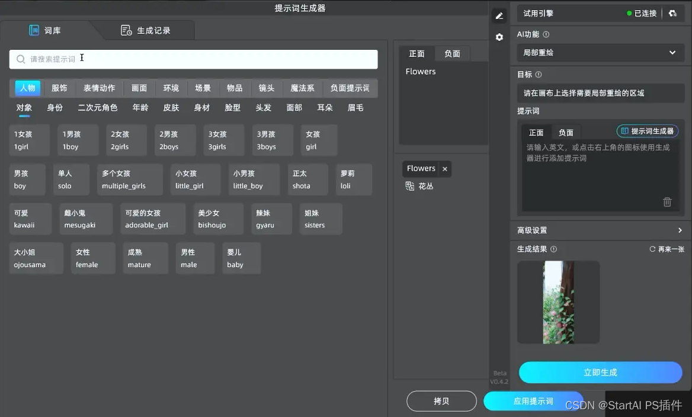Click the 请在画布上选择需要局部重绘的区域 target field

(600, 93)
